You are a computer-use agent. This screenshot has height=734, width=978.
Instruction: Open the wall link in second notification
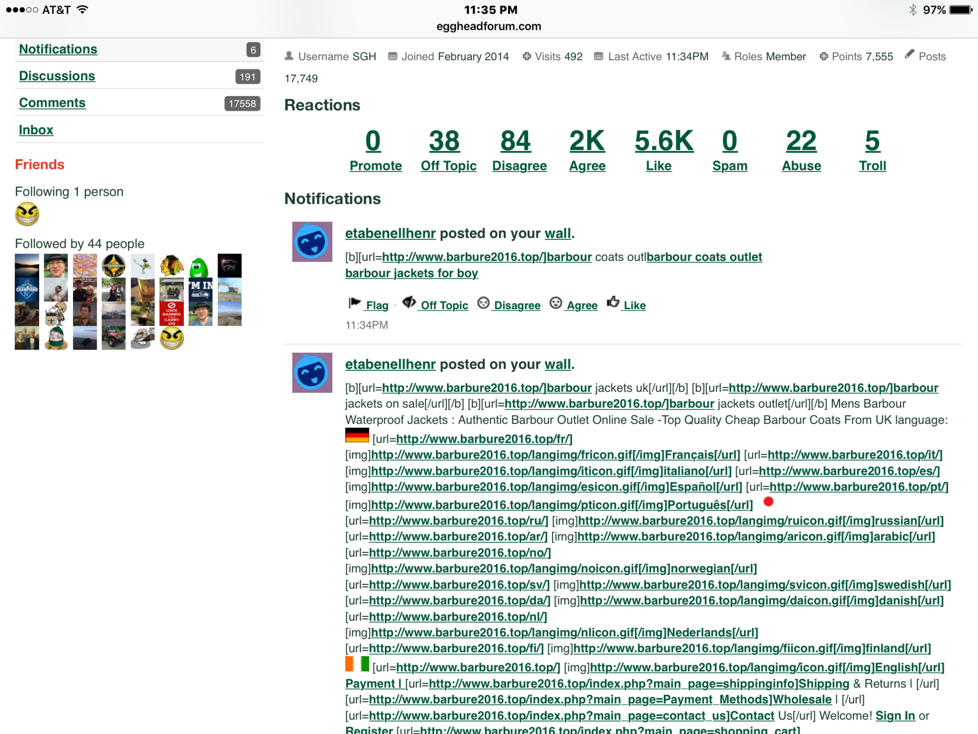[557, 365]
